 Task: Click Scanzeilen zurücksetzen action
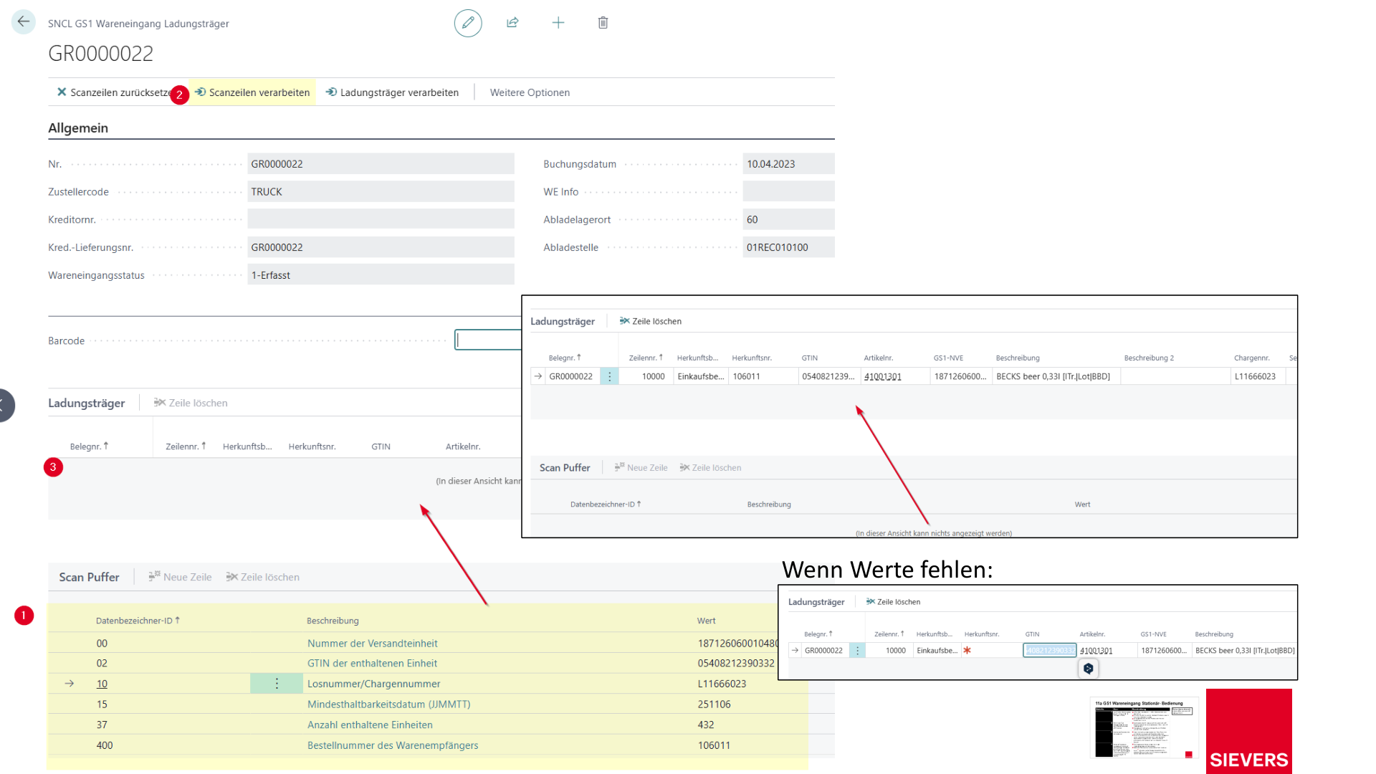pyautogui.click(x=115, y=92)
